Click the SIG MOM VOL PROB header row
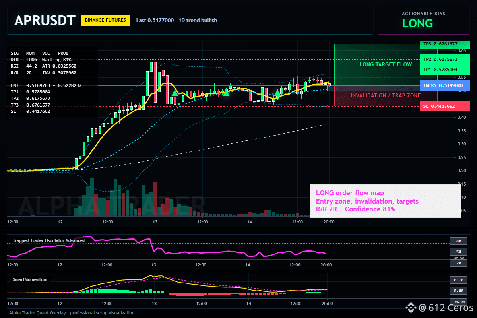The height and width of the screenshot is (318, 477). click(39, 53)
